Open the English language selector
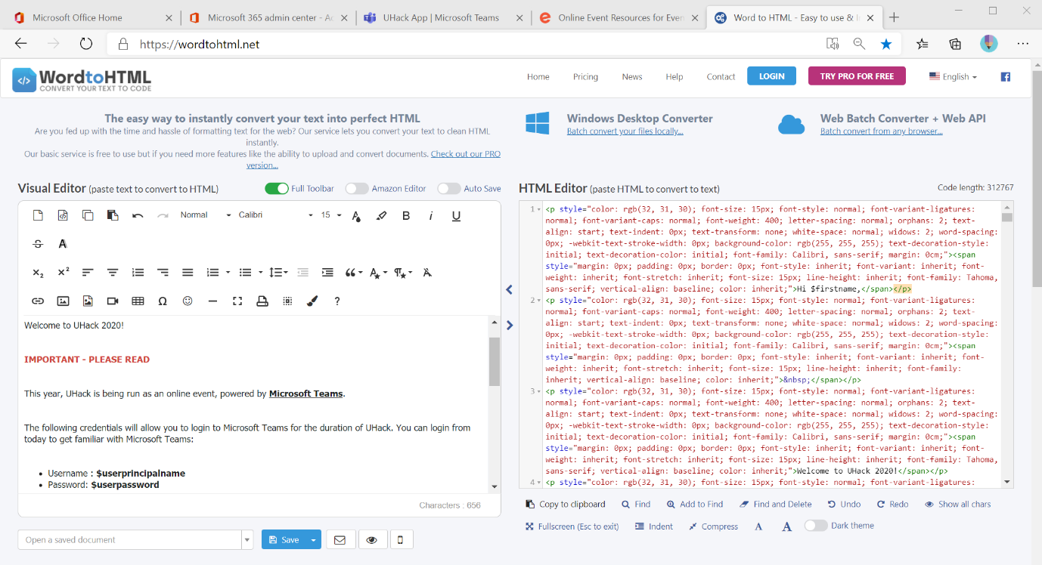Screen dimensions: 1042x565 (x=953, y=77)
